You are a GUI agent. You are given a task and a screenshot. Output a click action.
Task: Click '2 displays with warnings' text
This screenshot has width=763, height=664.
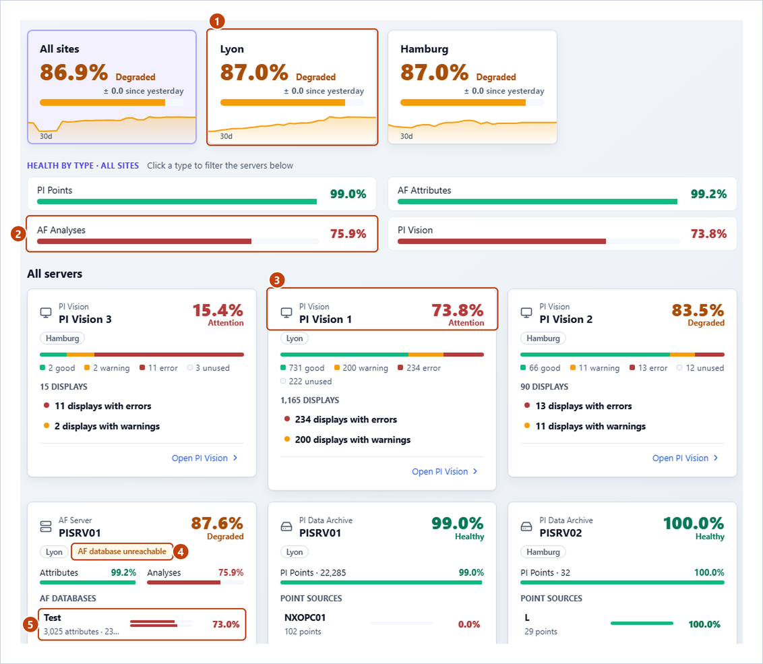(107, 427)
